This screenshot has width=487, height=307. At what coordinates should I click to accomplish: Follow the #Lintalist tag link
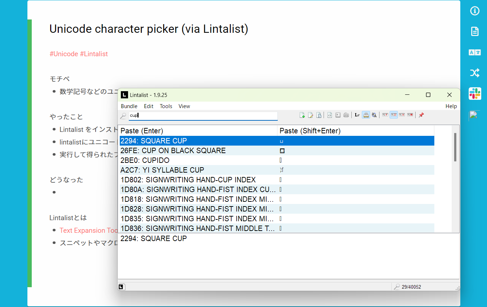(94, 54)
